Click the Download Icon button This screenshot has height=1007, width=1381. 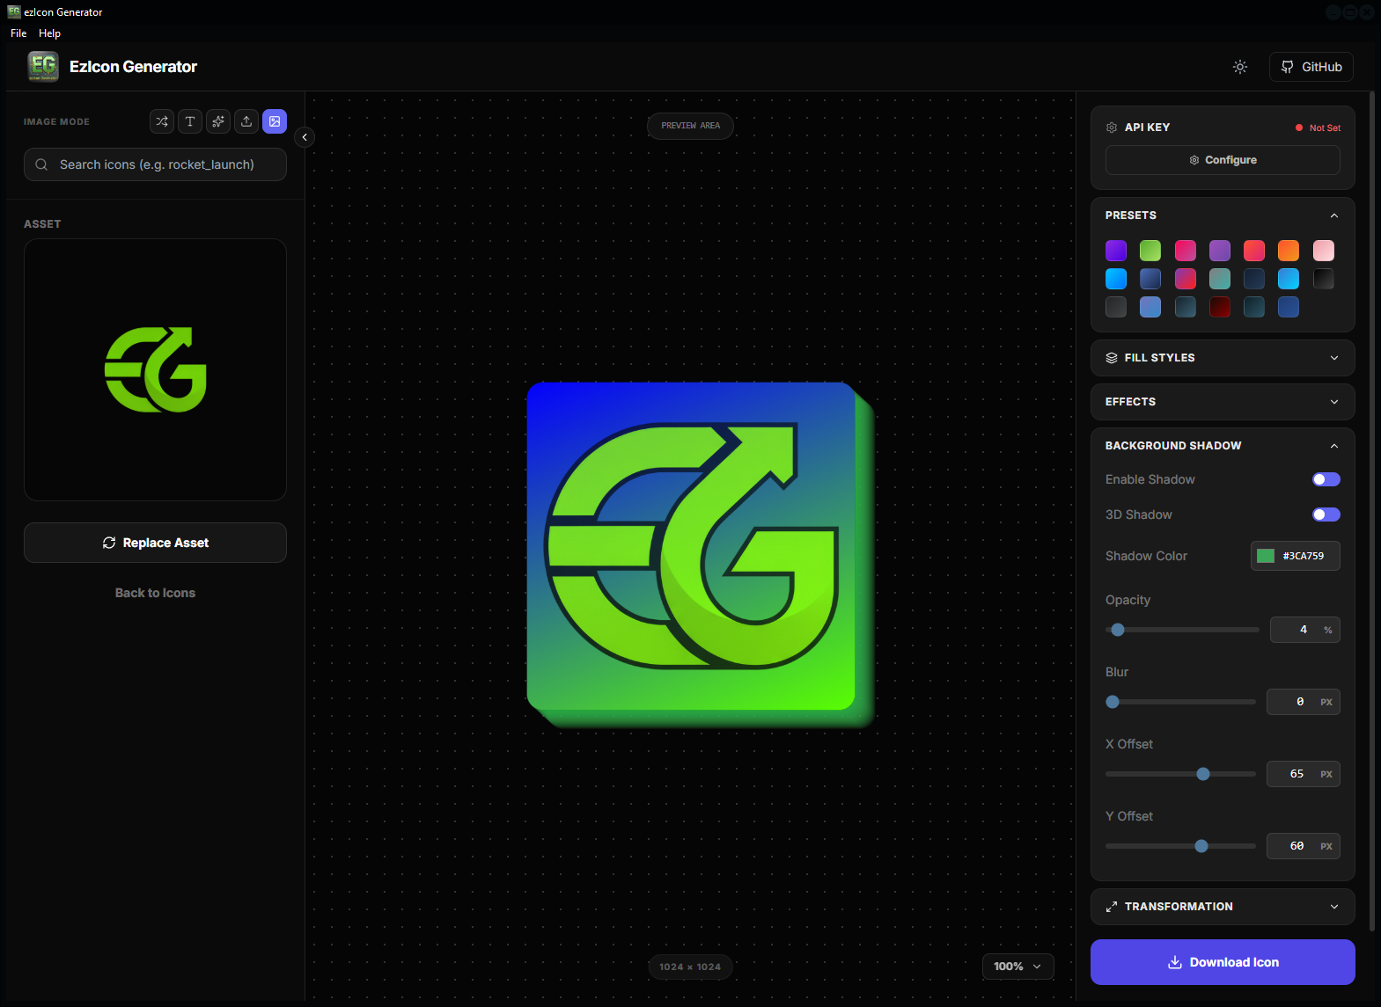1223,962
